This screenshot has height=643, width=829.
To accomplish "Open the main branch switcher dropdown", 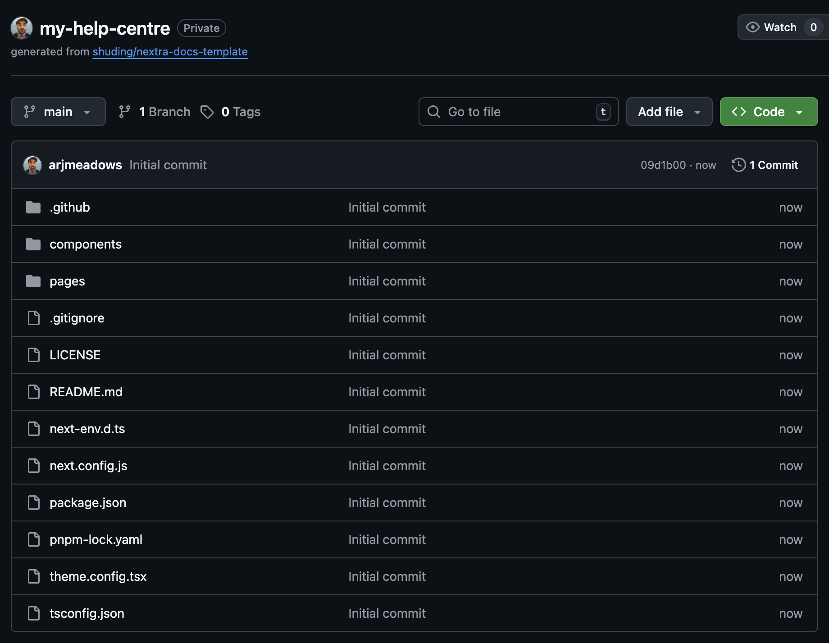I will [x=58, y=112].
